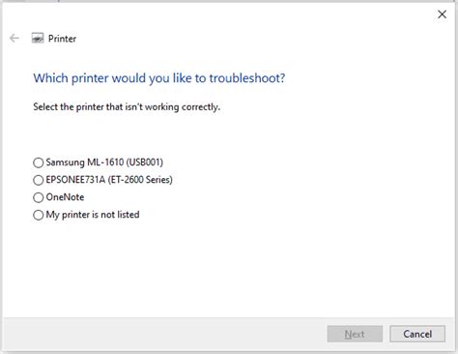
Task: Click the Next button
Action: [355, 334]
